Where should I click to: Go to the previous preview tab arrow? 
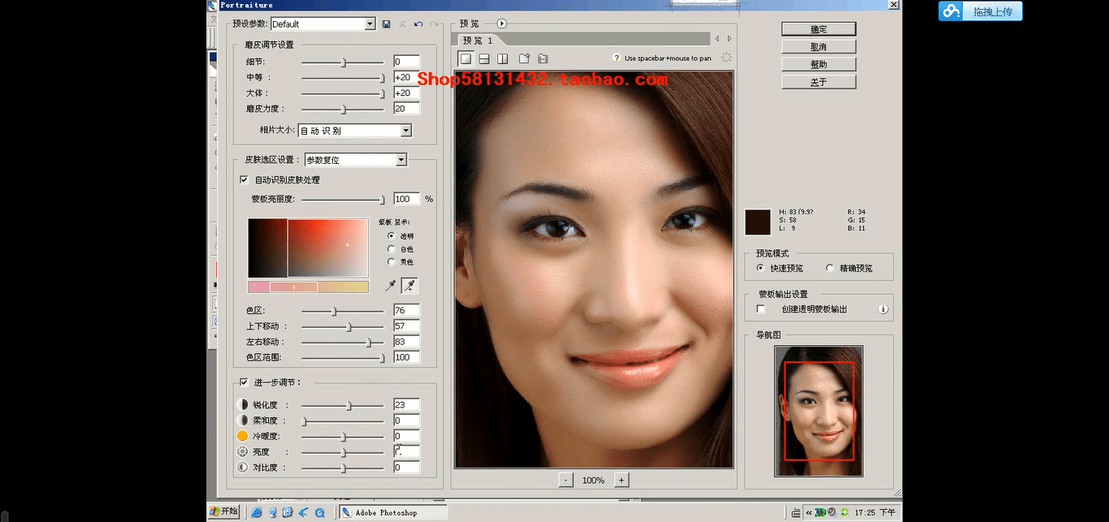click(x=717, y=39)
